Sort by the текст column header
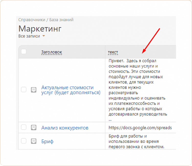Image resolution: width=192 pixels, height=166 pixels. [x=113, y=52]
